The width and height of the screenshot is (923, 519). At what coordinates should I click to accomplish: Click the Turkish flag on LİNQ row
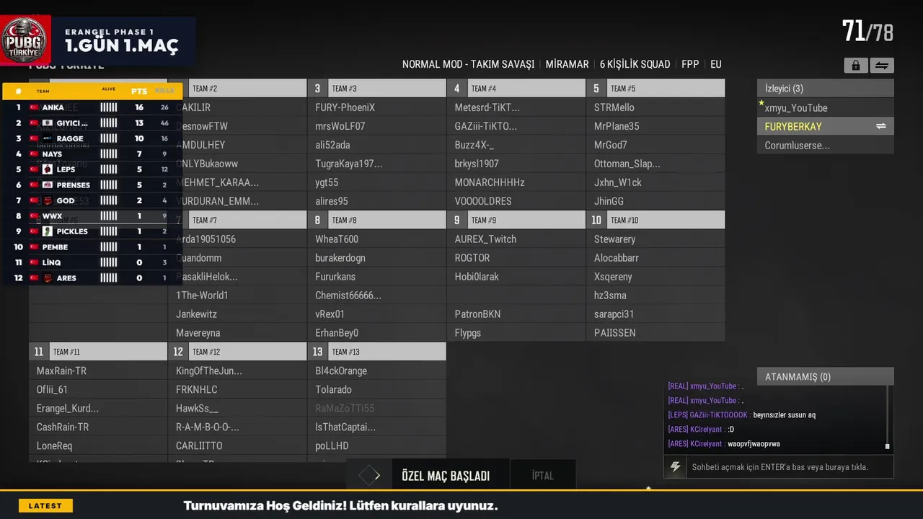coord(33,262)
